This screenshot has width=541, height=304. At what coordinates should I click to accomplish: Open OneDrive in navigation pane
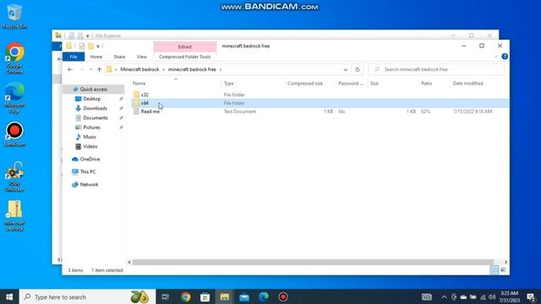(90, 159)
